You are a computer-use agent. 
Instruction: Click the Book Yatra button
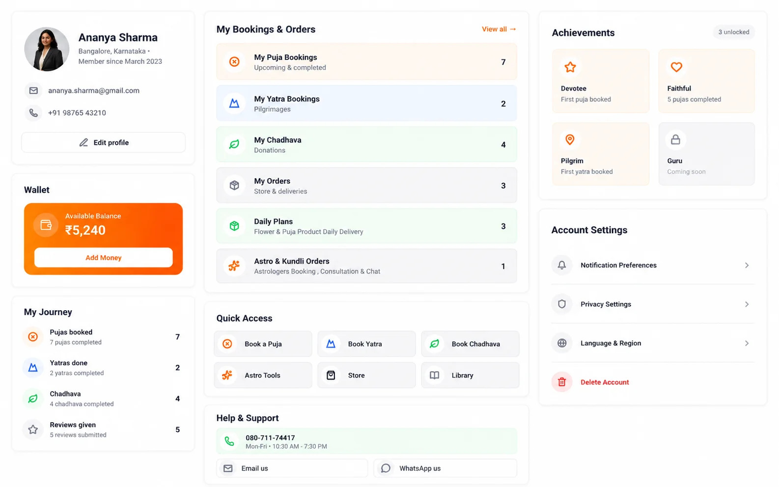pyautogui.click(x=366, y=344)
